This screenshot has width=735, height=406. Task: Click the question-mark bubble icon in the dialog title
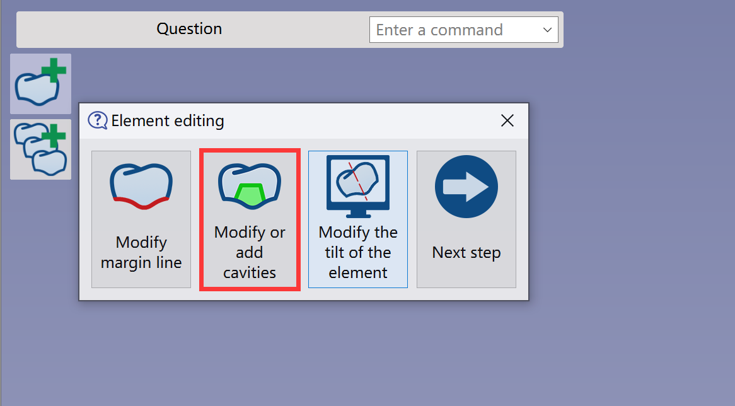[x=98, y=120]
